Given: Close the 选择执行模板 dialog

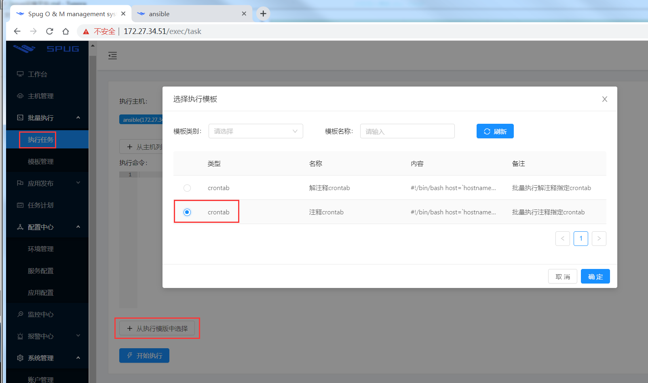Looking at the screenshot, I should (605, 99).
